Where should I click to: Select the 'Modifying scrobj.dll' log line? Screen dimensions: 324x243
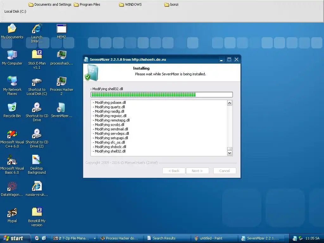tap(109, 125)
